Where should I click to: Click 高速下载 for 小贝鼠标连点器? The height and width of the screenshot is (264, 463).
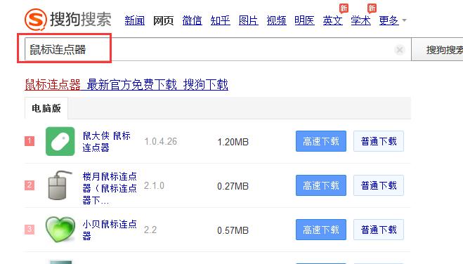(321, 230)
